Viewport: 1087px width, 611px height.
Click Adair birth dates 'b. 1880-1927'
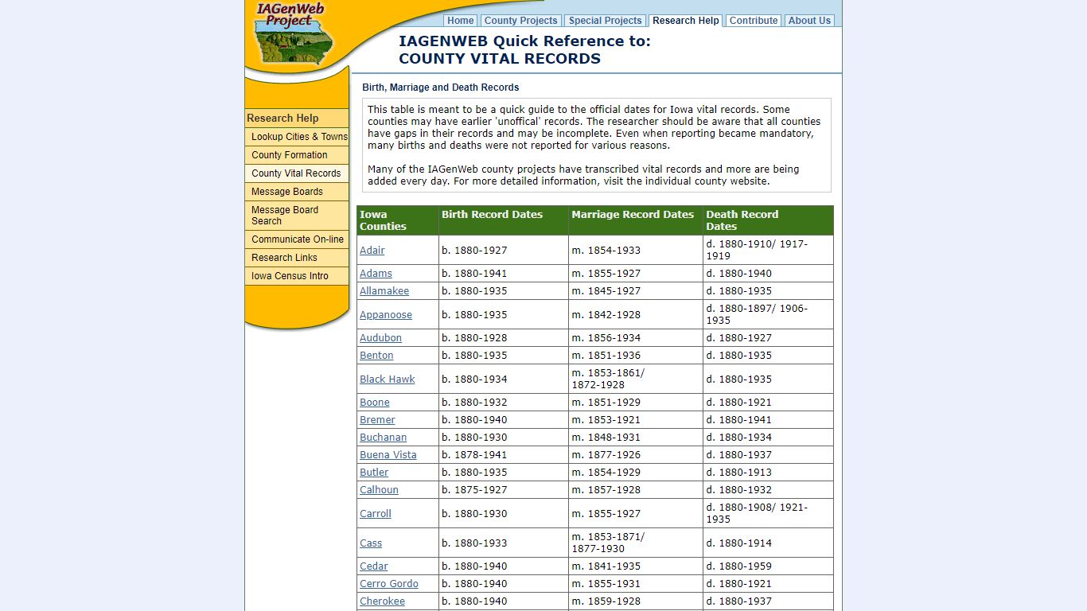tap(474, 250)
